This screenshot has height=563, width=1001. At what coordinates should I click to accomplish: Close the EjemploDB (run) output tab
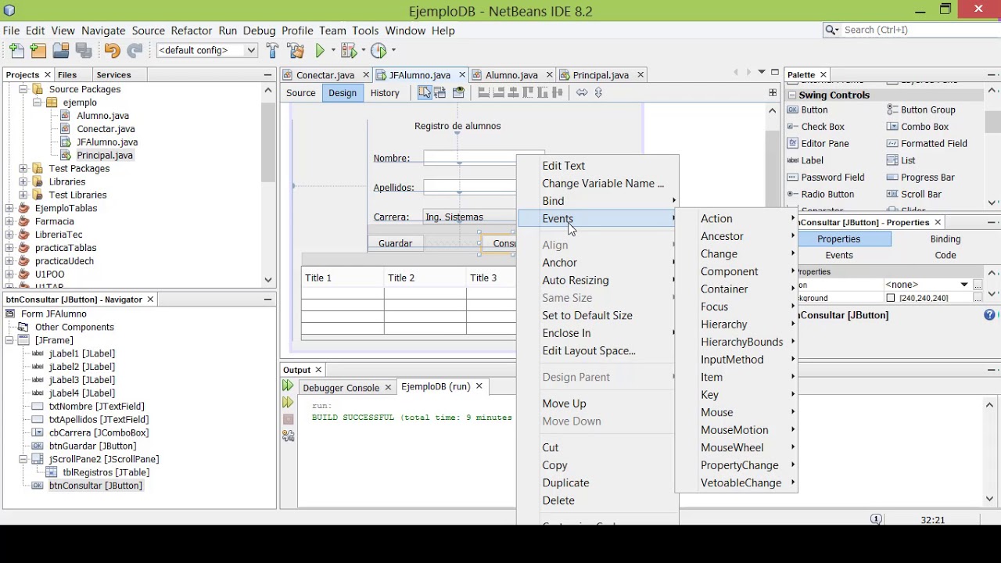479,386
